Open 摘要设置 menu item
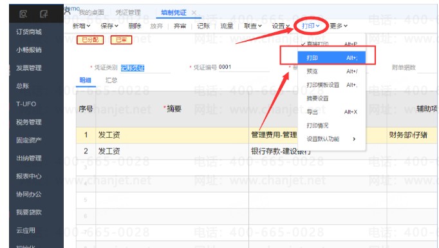The height and width of the screenshot is (248, 439). pos(332,99)
